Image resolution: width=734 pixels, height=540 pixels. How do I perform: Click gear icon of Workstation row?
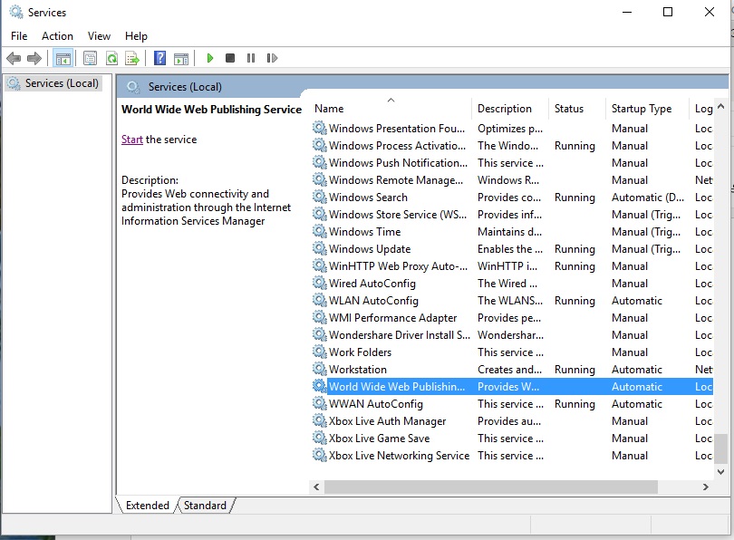(x=319, y=369)
